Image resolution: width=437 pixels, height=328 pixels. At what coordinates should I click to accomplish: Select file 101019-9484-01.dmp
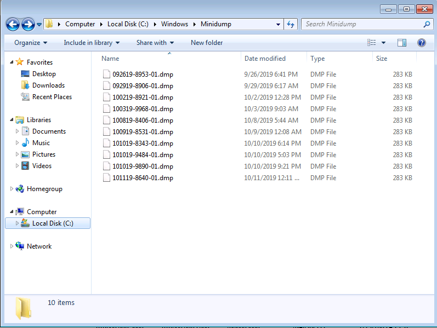click(143, 155)
